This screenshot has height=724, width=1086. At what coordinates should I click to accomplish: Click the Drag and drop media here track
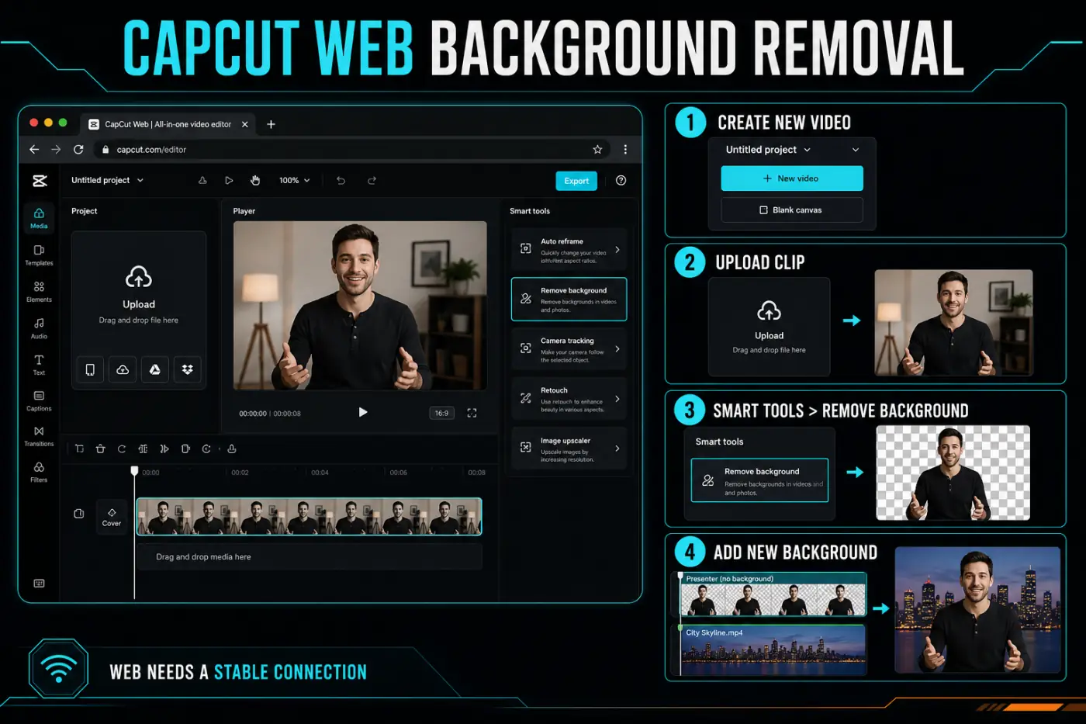pos(309,556)
